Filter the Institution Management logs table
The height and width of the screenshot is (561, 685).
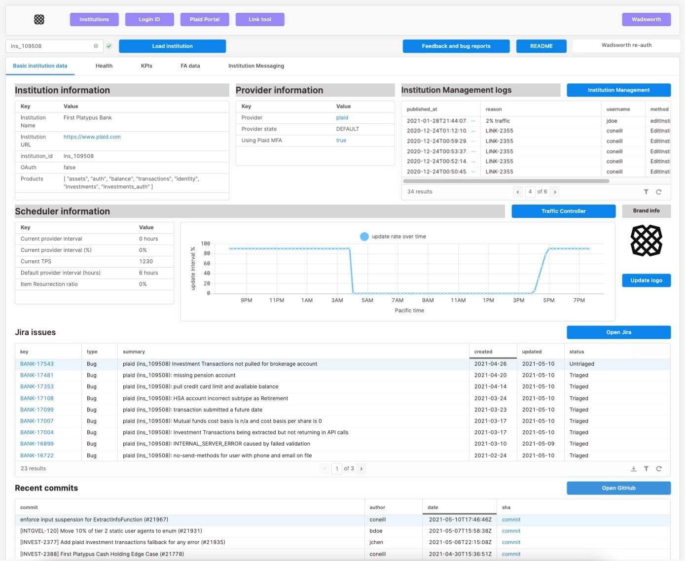pos(646,192)
